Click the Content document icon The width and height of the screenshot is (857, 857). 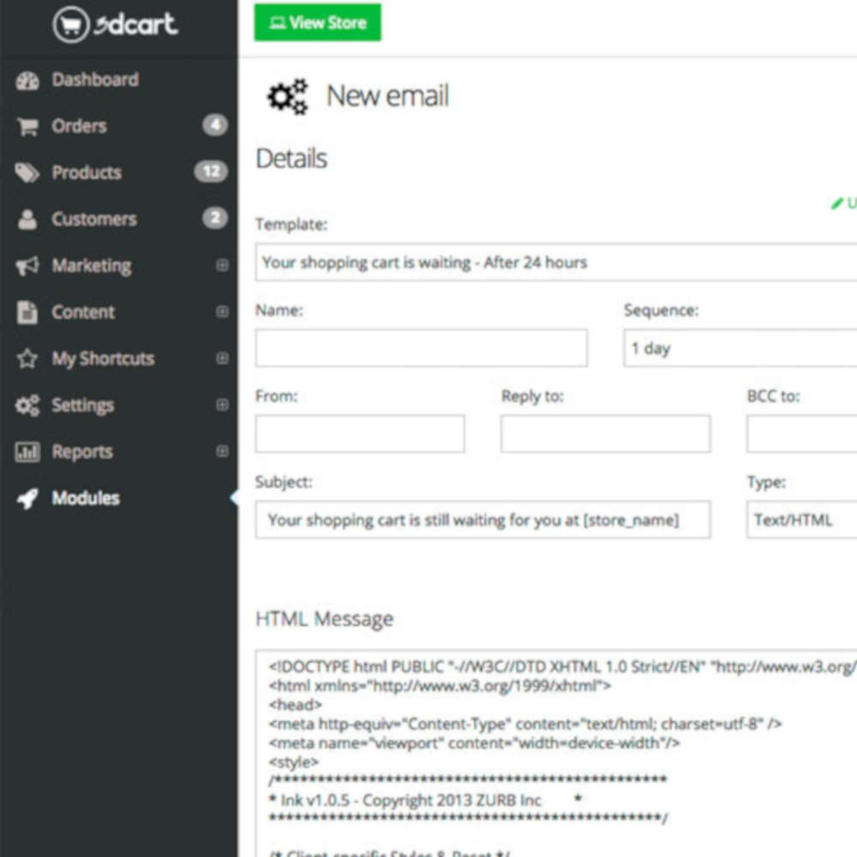(27, 312)
